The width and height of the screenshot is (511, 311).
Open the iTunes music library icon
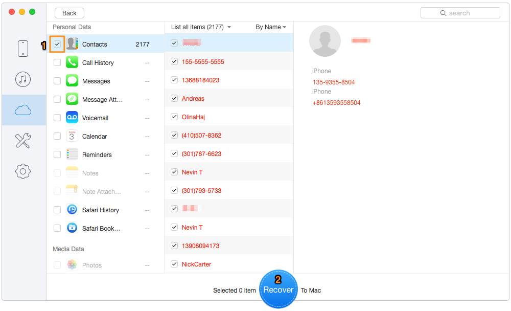click(x=23, y=79)
